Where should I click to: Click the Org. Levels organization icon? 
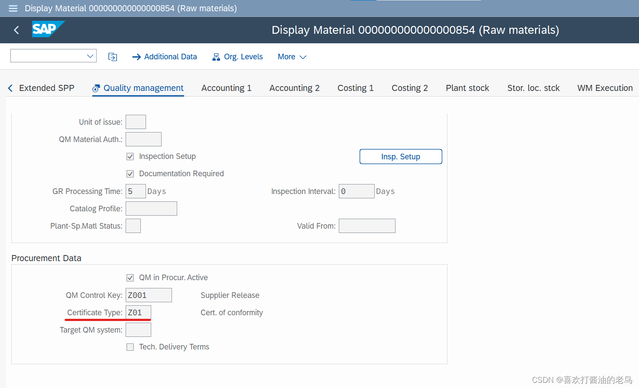(x=216, y=56)
